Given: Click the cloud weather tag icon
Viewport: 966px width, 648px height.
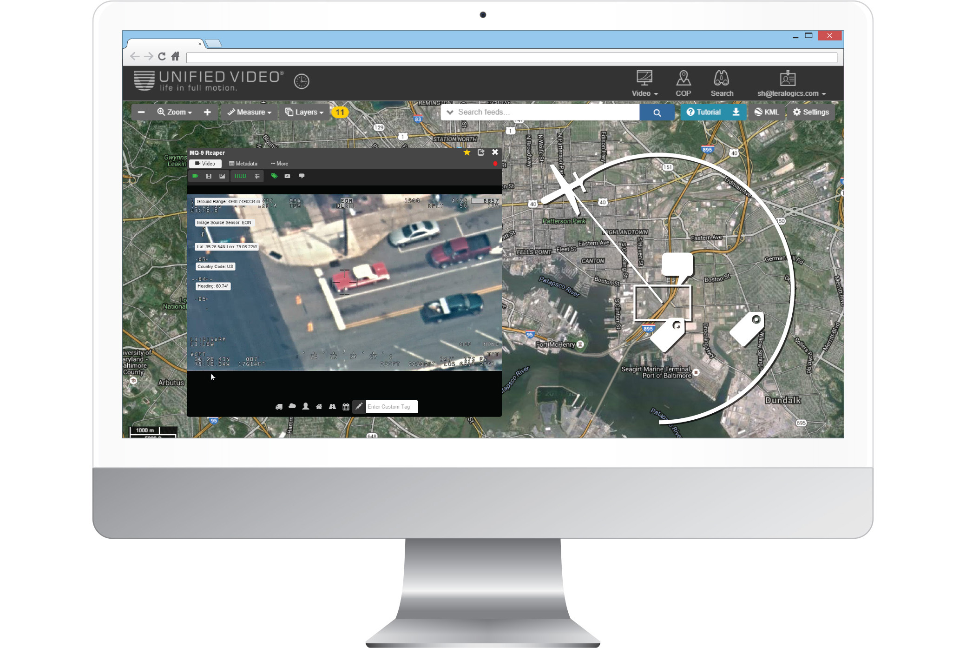Looking at the screenshot, I should 292,406.
